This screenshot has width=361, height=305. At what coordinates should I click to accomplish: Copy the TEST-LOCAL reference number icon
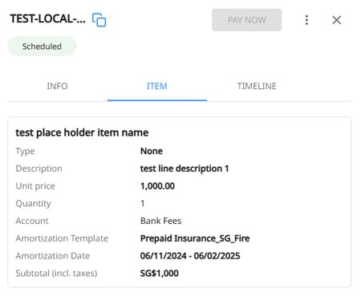point(99,20)
